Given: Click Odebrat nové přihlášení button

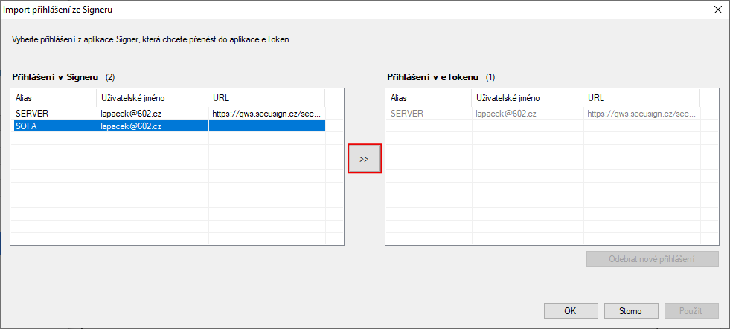Looking at the screenshot, I should click(652, 259).
